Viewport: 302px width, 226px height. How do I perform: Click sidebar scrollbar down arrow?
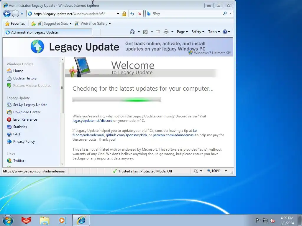[62, 164]
